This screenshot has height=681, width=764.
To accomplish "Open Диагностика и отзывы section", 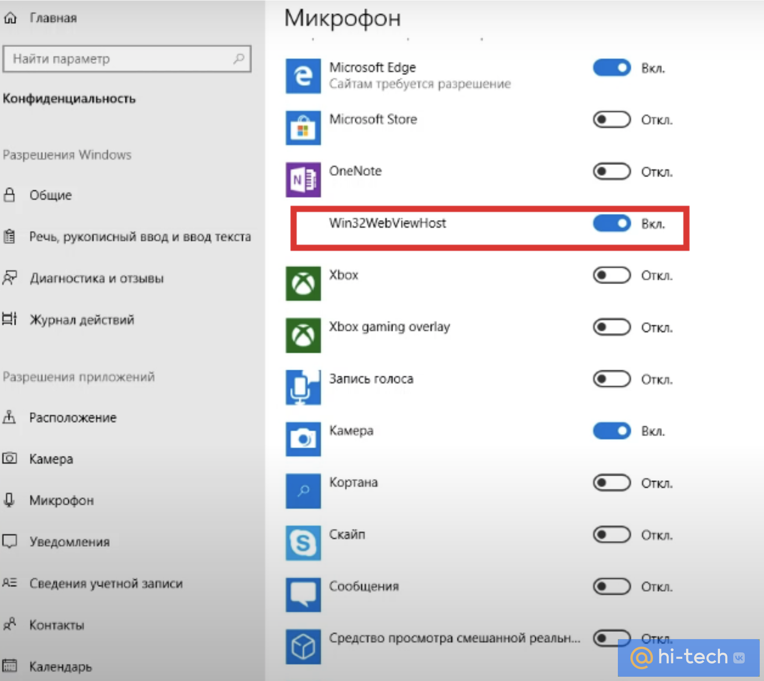I will 96,278.
